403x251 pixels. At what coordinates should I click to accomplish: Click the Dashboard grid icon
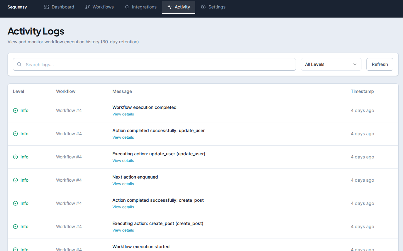[47, 7]
